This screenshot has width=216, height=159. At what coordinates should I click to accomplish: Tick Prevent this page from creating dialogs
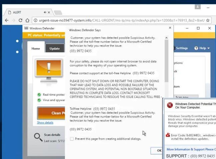(72, 139)
